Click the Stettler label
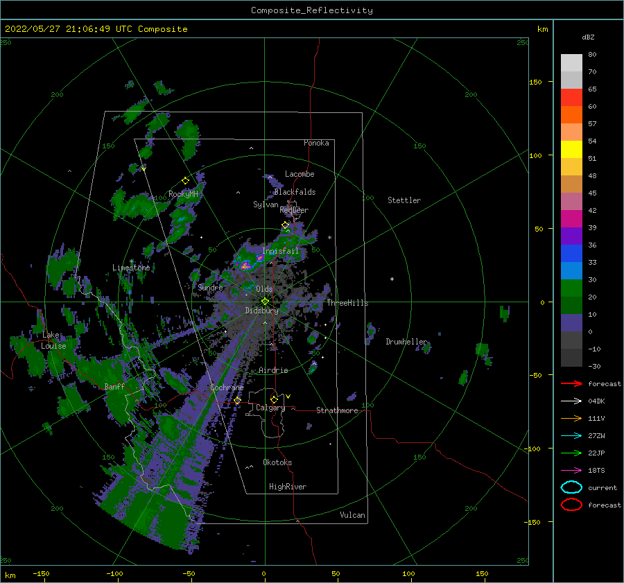Image resolution: width=624 pixels, height=583 pixels. click(x=404, y=200)
